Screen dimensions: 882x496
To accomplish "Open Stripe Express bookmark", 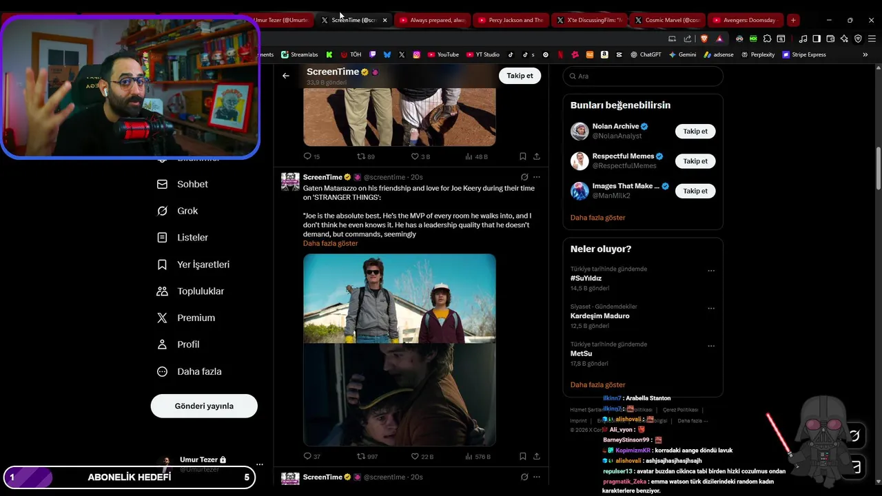I will [804, 54].
